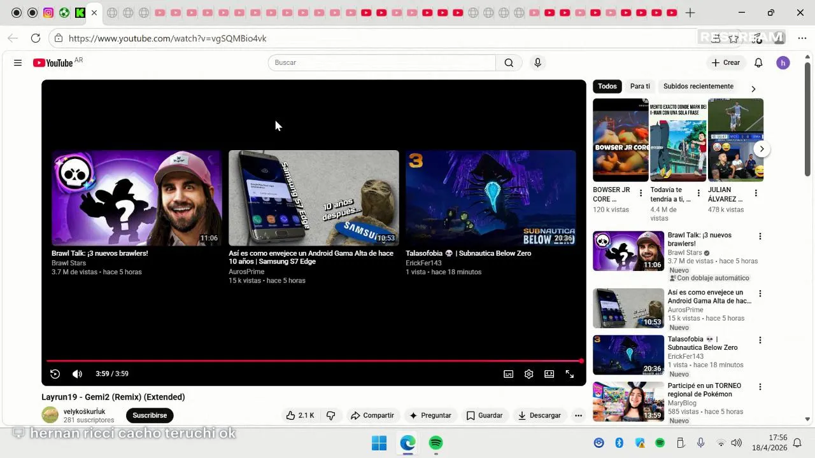Toggle subtitles in the video player
This screenshot has width=815, height=458.
click(x=508, y=374)
